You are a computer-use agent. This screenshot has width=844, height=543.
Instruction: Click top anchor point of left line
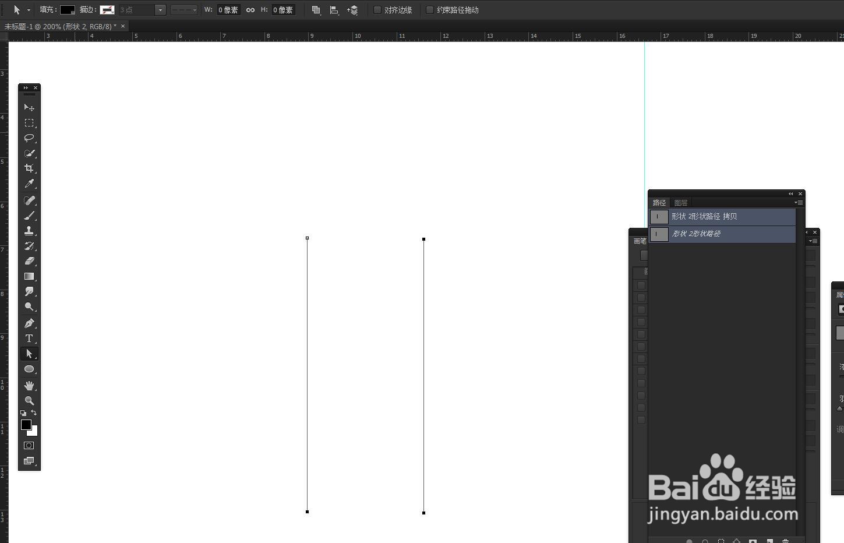307,238
